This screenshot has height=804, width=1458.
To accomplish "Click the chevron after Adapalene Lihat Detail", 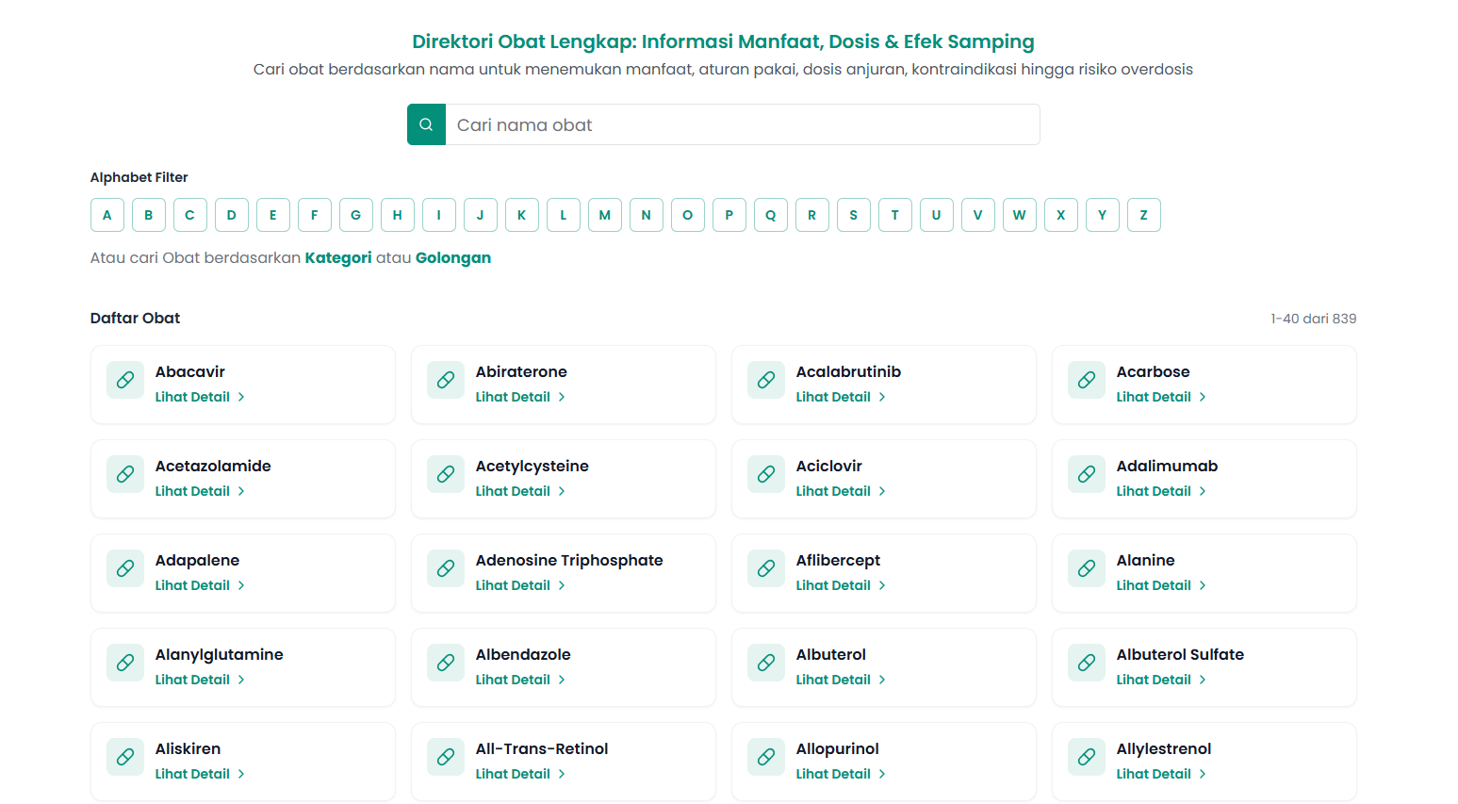I will [x=241, y=585].
